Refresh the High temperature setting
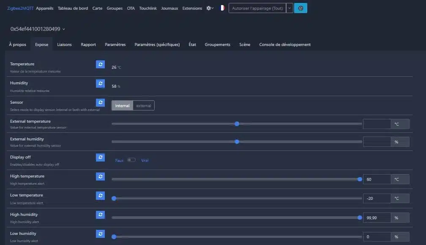The width and height of the screenshot is (426, 245). (100, 176)
